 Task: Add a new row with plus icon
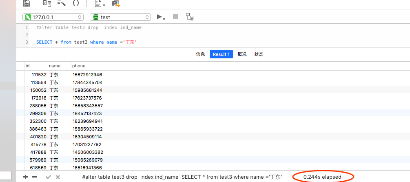click(x=25, y=177)
